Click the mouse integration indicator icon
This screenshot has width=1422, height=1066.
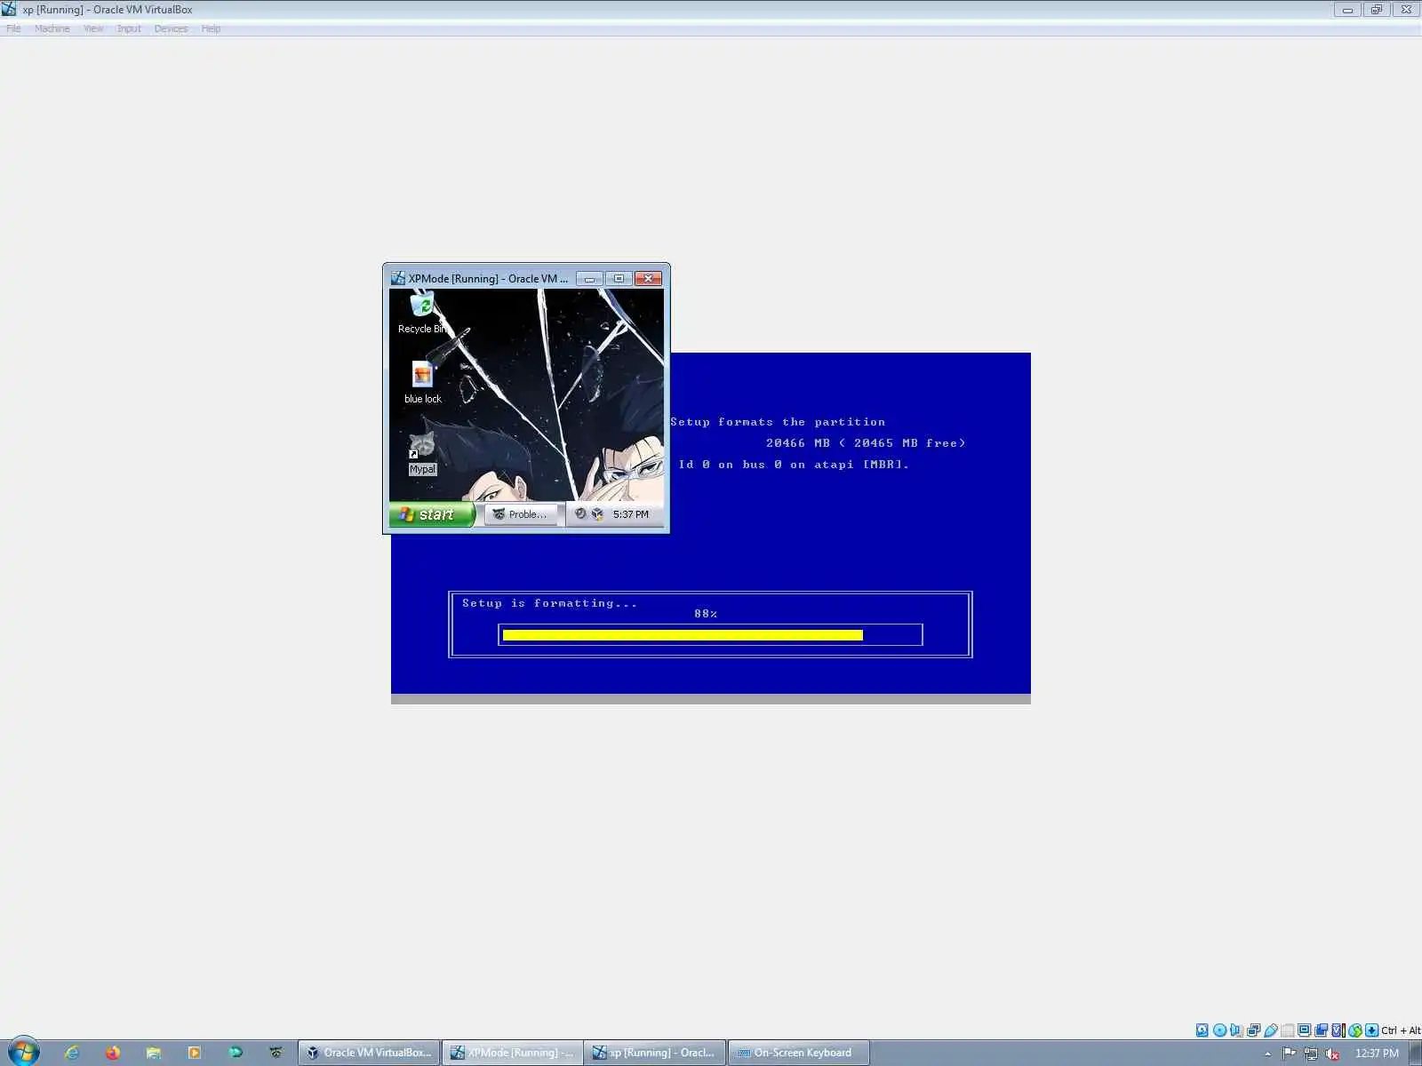(x=1354, y=1030)
